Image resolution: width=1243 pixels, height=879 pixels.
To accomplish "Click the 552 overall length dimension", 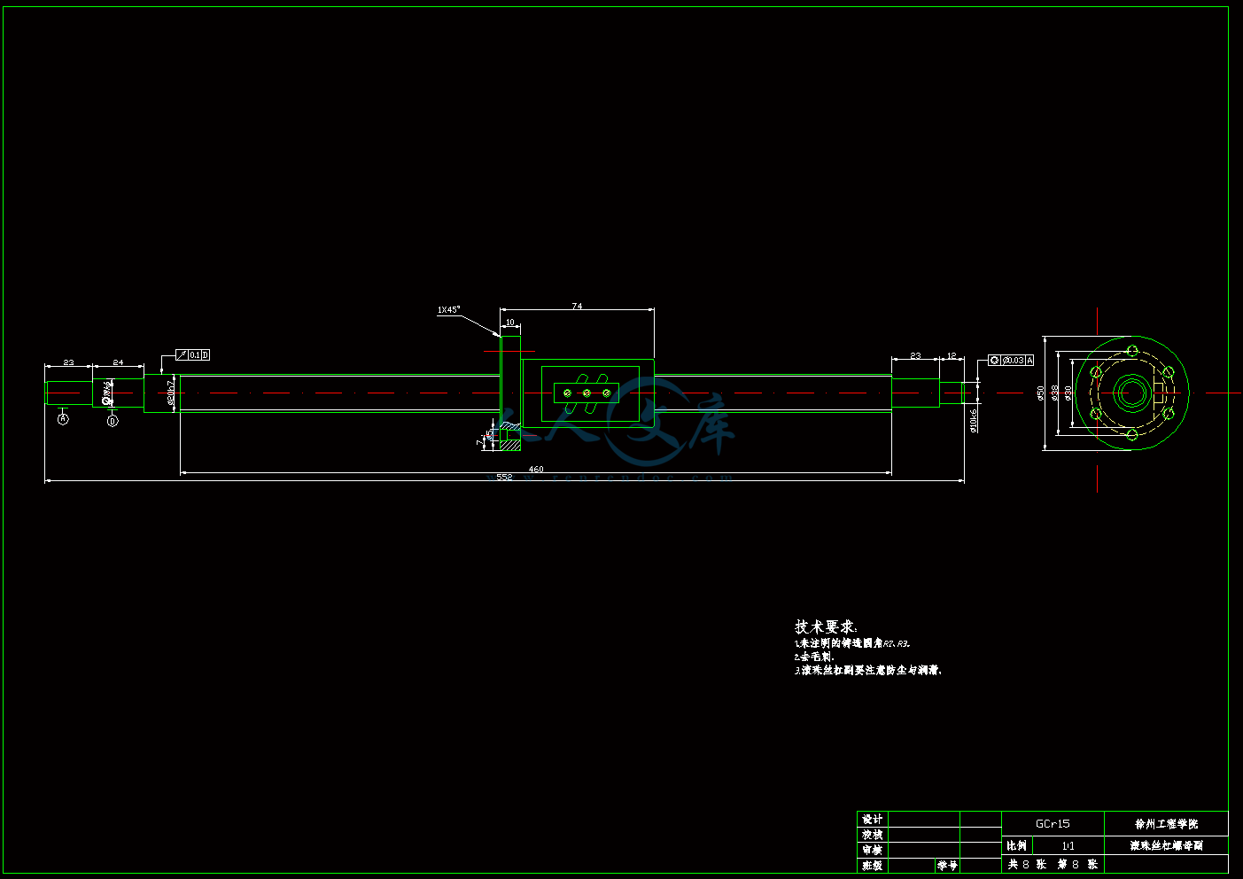I will click(x=504, y=477).
